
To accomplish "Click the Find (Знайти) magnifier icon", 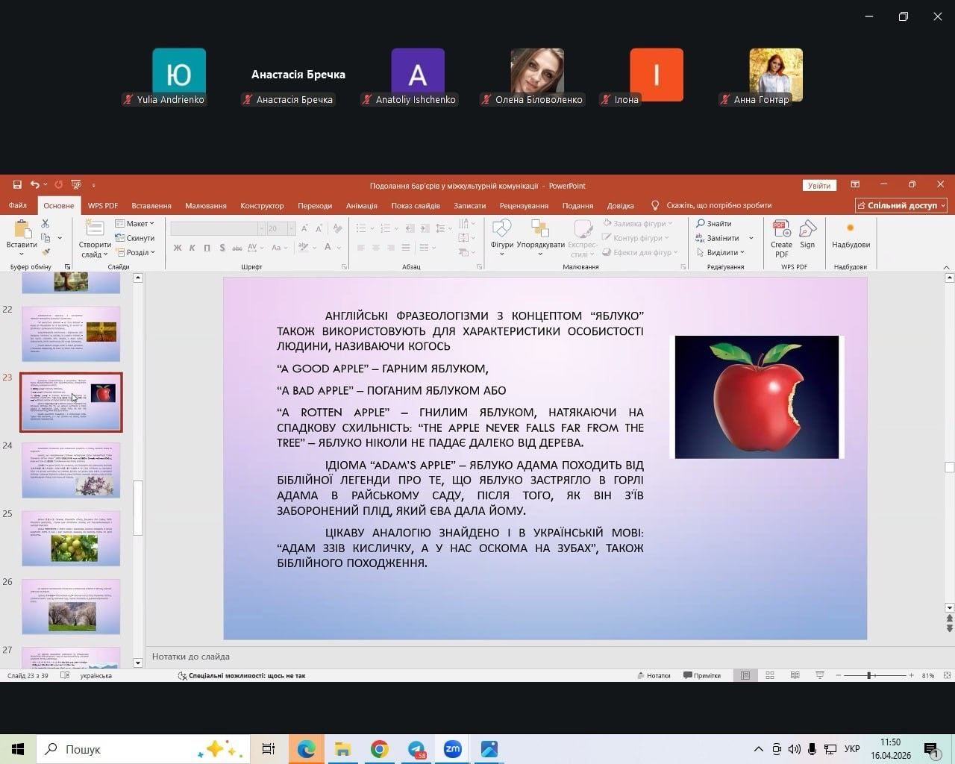I will pos(713,224).
